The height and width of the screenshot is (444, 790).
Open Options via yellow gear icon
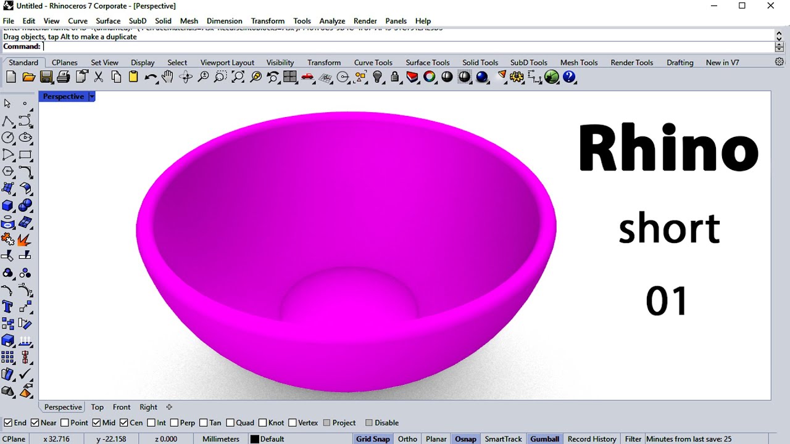[x=517, y=77]
